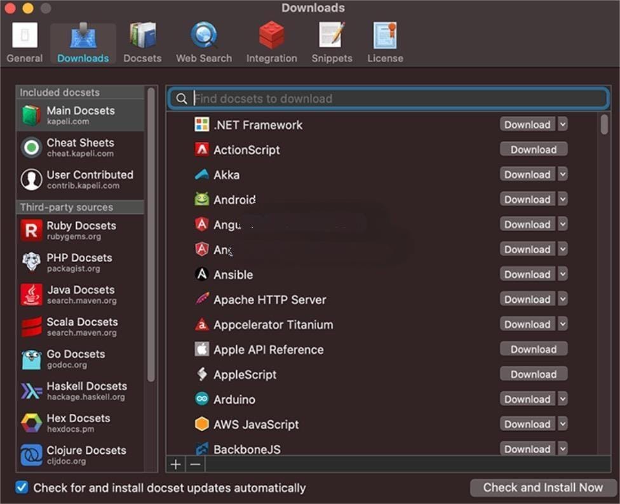Click the Arduino docset icon
Image resolution: width=620 pixels, height=504 pixels.
201,399
